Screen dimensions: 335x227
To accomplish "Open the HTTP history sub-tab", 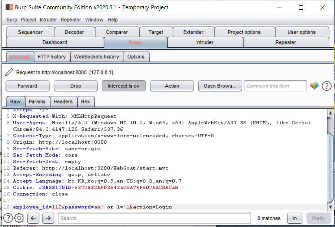I will [52, 57].
